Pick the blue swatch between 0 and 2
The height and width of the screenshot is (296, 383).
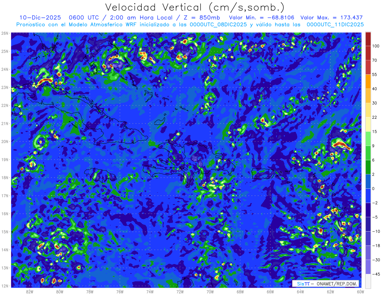click(x=368, y=181)
